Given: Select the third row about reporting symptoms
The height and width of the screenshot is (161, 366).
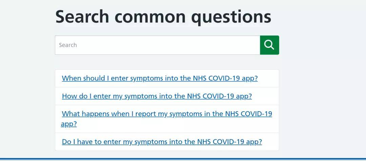Looking at the screenshot, I should (x=167, y=119).
